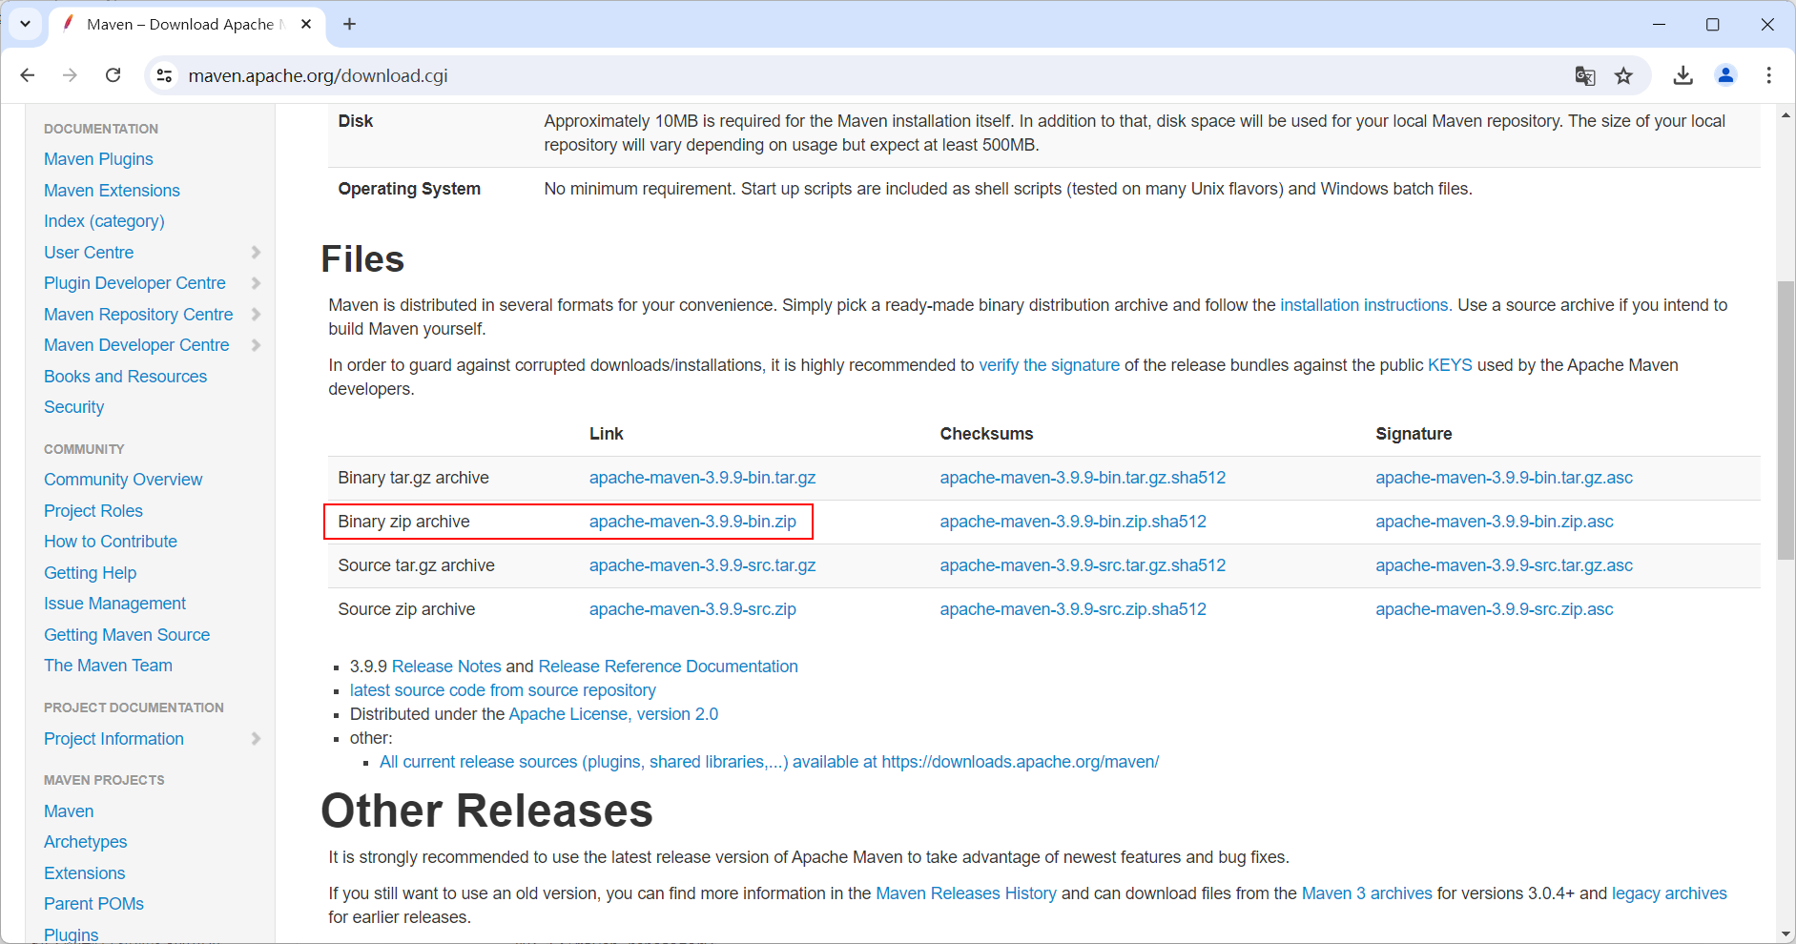The height and width of the screenshot is (944, 1796).
Task: Click the Translate page icon
Action: tap(1585, 75)
